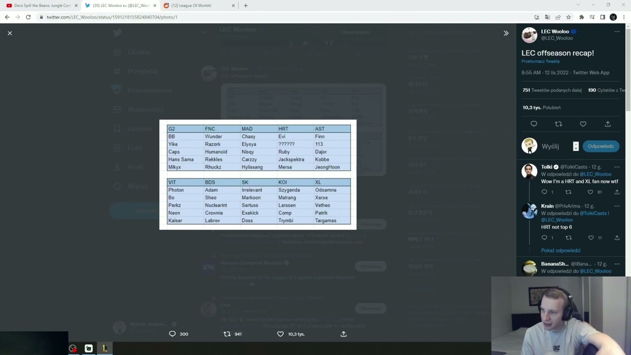Click the white square taskbar icon
The image size is (631, 355).
(89, 349)
